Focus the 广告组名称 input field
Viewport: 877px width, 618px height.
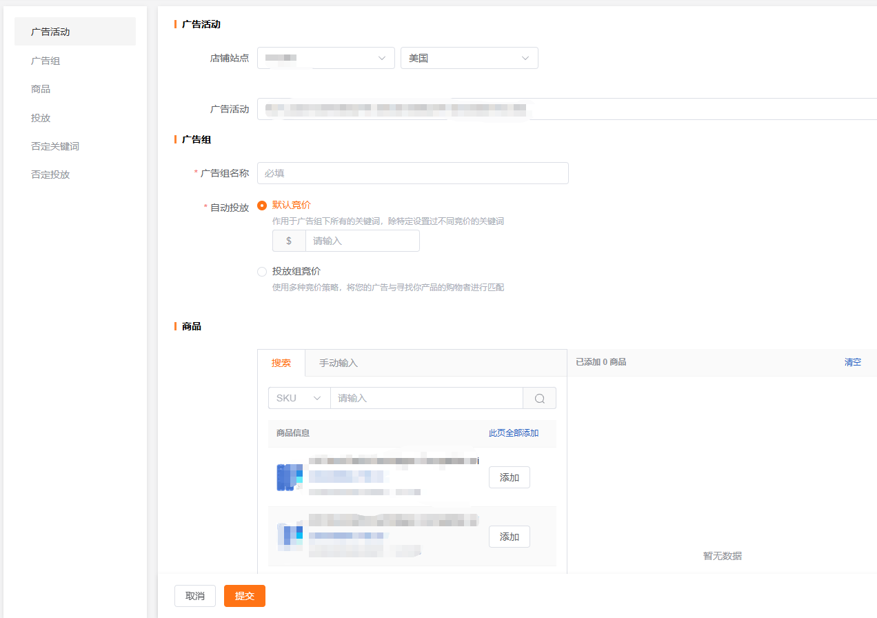412,173
